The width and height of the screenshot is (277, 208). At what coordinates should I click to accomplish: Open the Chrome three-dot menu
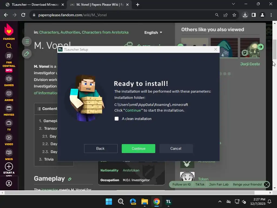coord(271,15)
